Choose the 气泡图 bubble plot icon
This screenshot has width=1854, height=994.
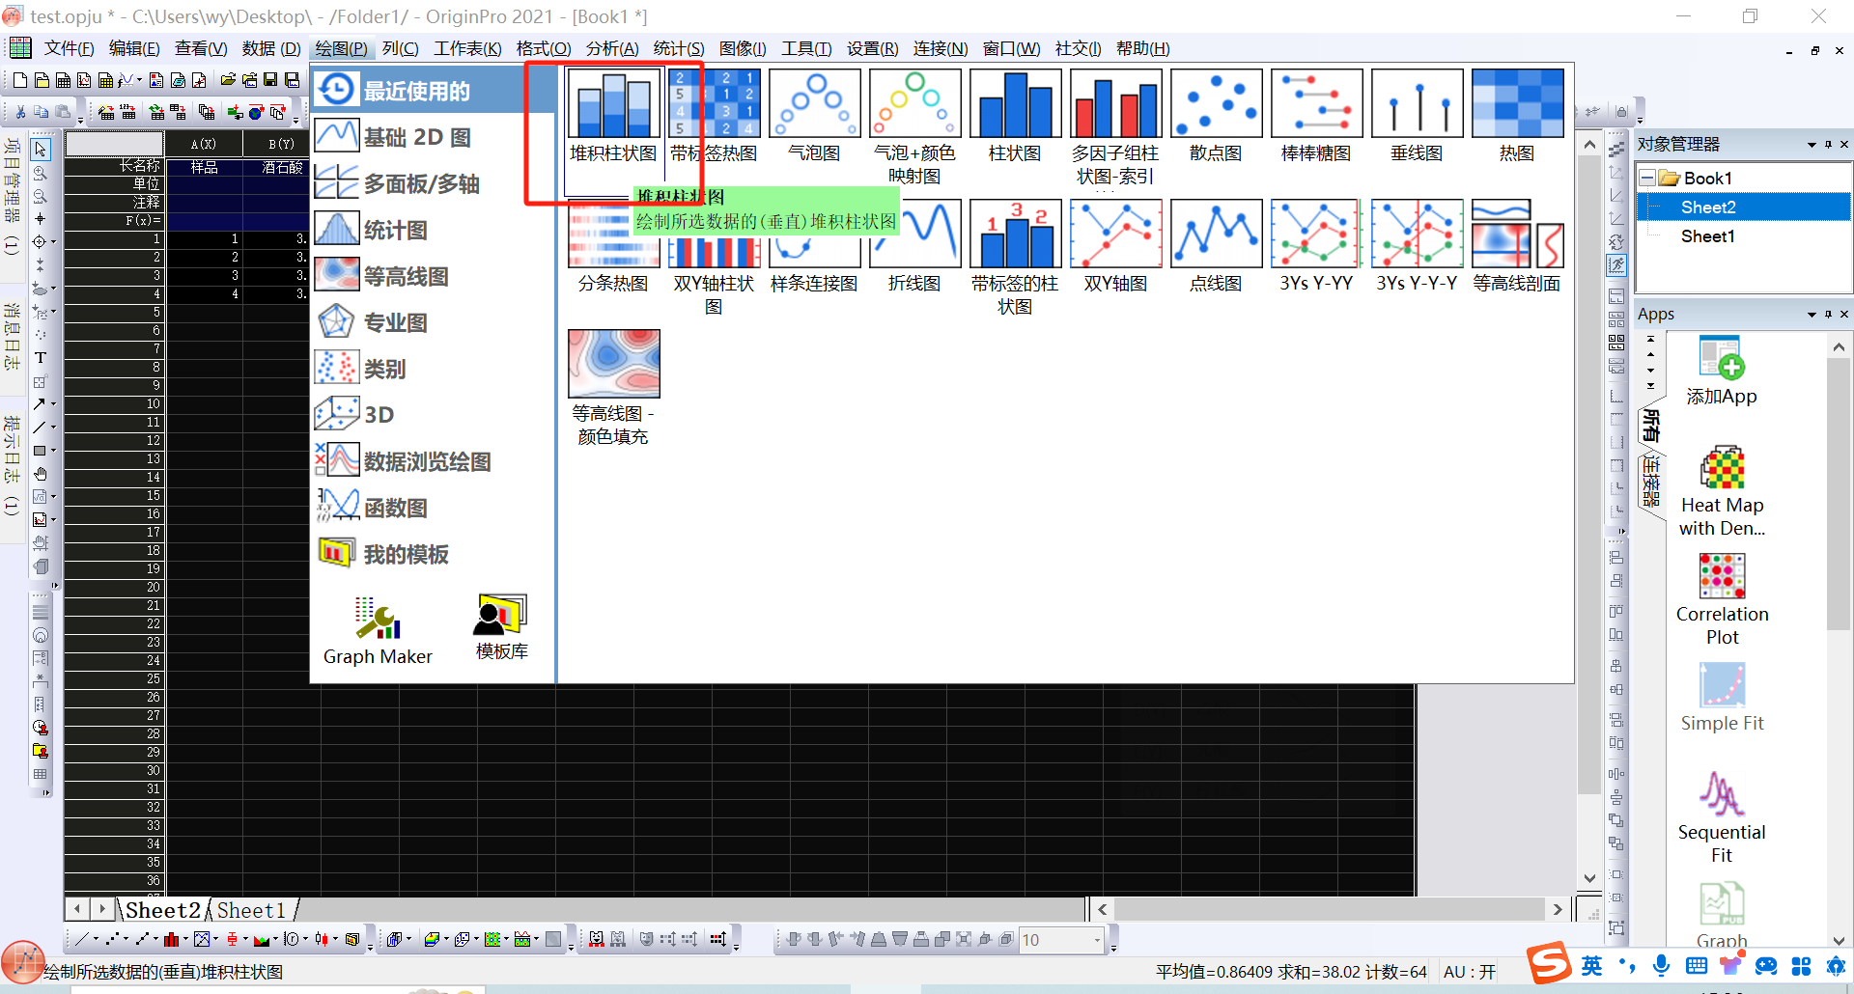point(814,104)
